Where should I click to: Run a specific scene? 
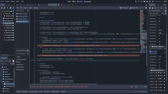(150, 2)
